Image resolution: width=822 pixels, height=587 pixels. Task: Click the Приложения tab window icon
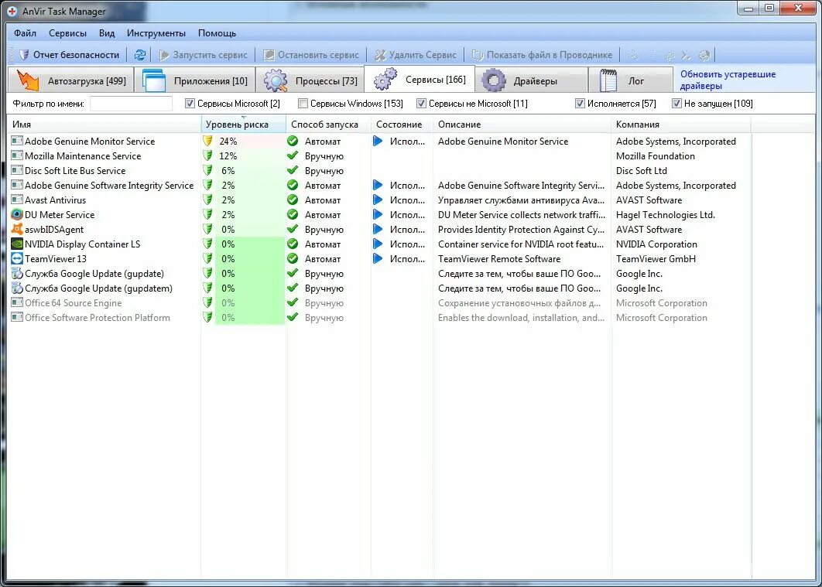[154, 80]
